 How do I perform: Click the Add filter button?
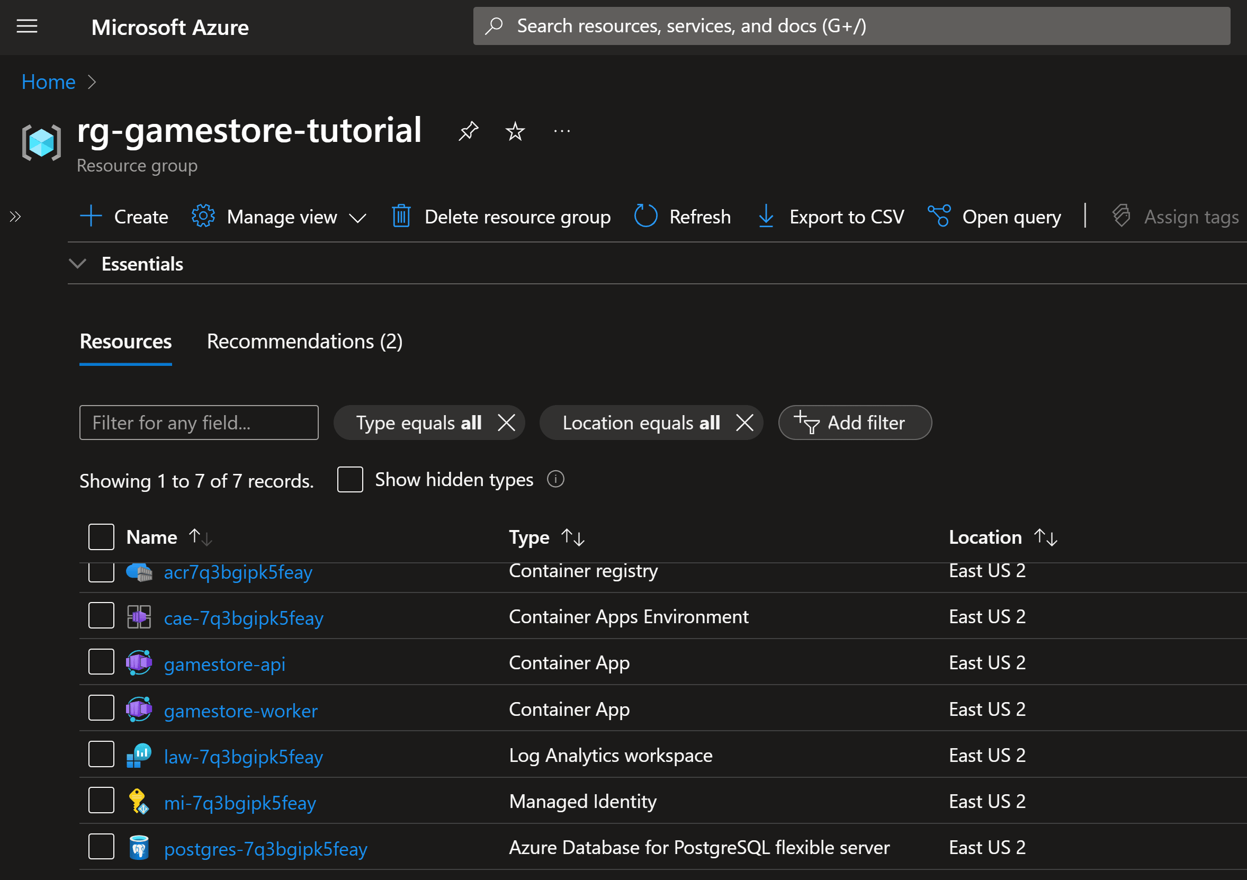pyautogui.click(x=855, y=423)
